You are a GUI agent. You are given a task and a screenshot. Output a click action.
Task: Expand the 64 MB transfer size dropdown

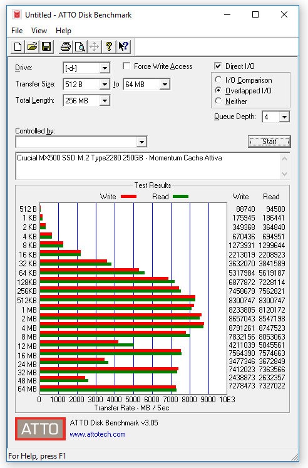[x=165, y=85]
